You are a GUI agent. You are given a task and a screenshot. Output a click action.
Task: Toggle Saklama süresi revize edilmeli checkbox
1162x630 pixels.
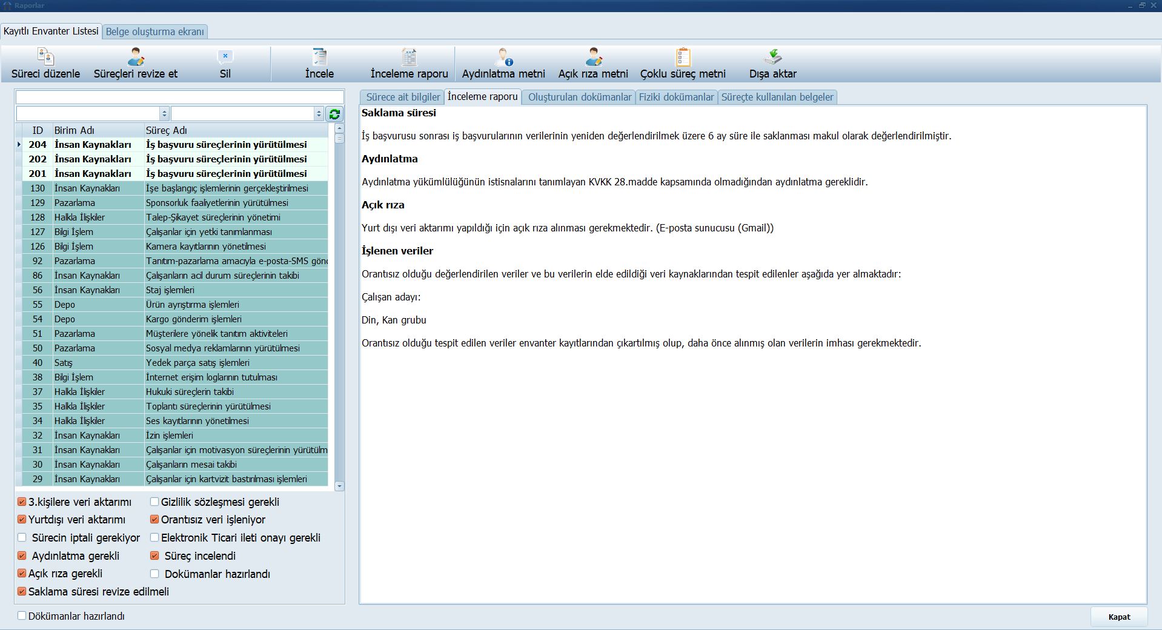coord(22,592)
